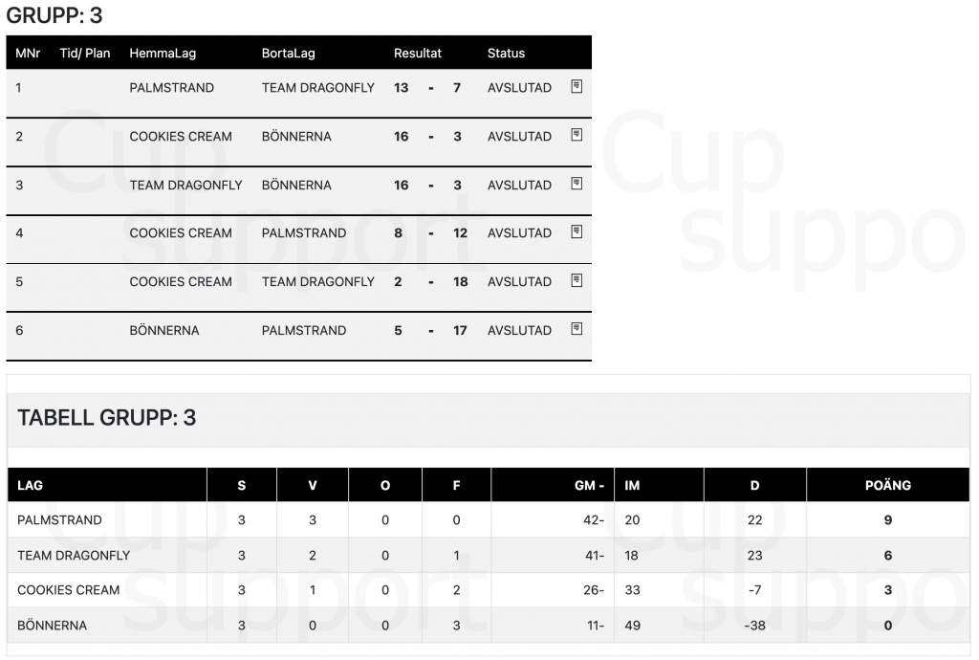This screenshot has height=660, width=979.
Task: Open match report icon for match 5
Action: 577,280
